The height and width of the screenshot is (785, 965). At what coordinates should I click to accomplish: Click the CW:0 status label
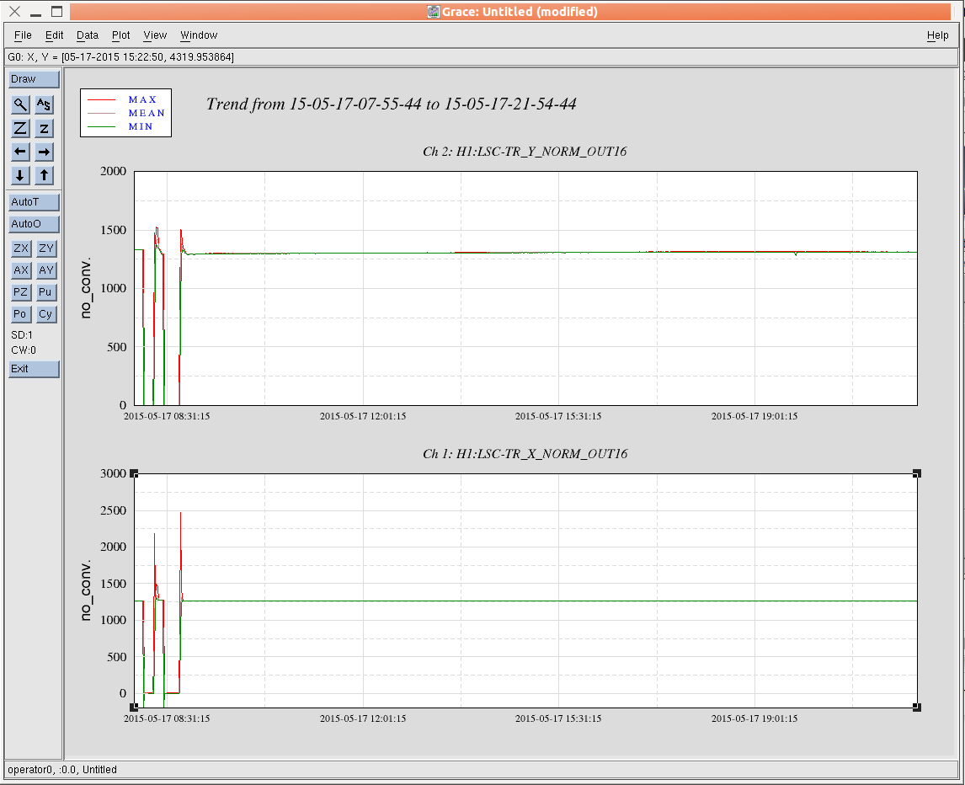coord(24,350)
